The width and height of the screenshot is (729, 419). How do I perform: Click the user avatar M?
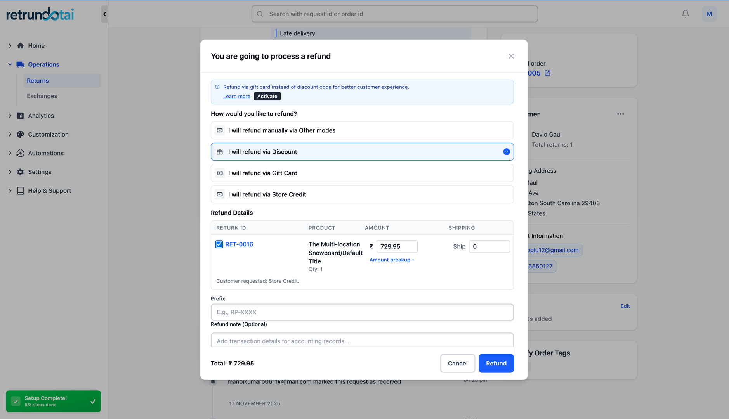[x=709, y=14]
